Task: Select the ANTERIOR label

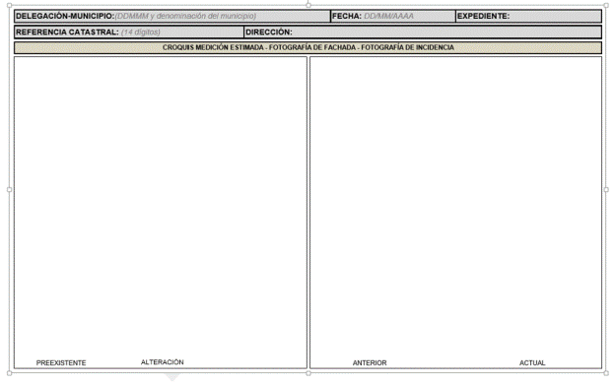Action: [x=370, y=363]
